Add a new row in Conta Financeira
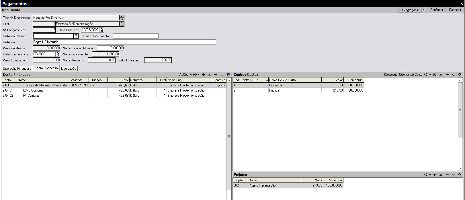Screen dimensions: 465x200 [x=203, y=75]
